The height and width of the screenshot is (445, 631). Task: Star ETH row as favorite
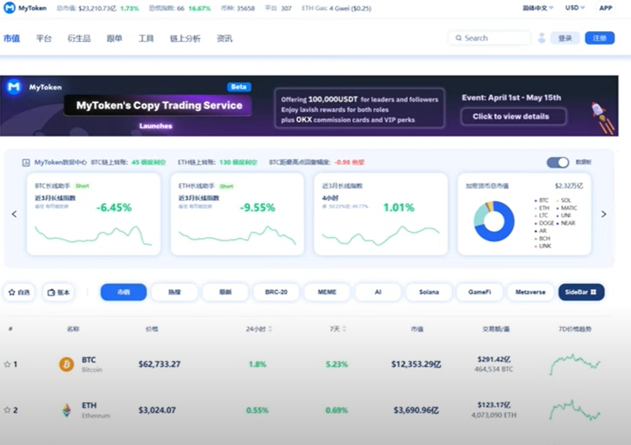[7, 410]
